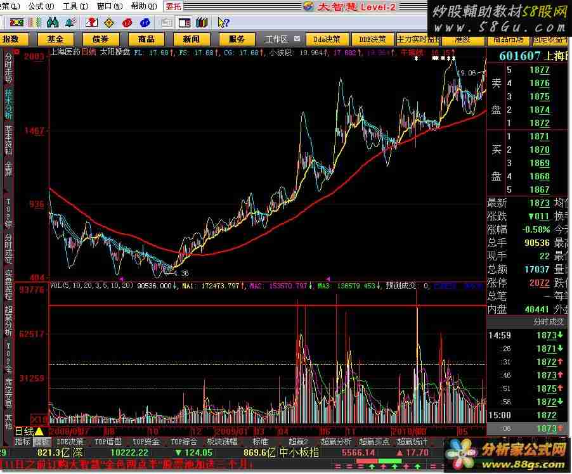Select the 超赢2 bottom tab
This screenshot has width=572, height=474.
click(299, 442)
